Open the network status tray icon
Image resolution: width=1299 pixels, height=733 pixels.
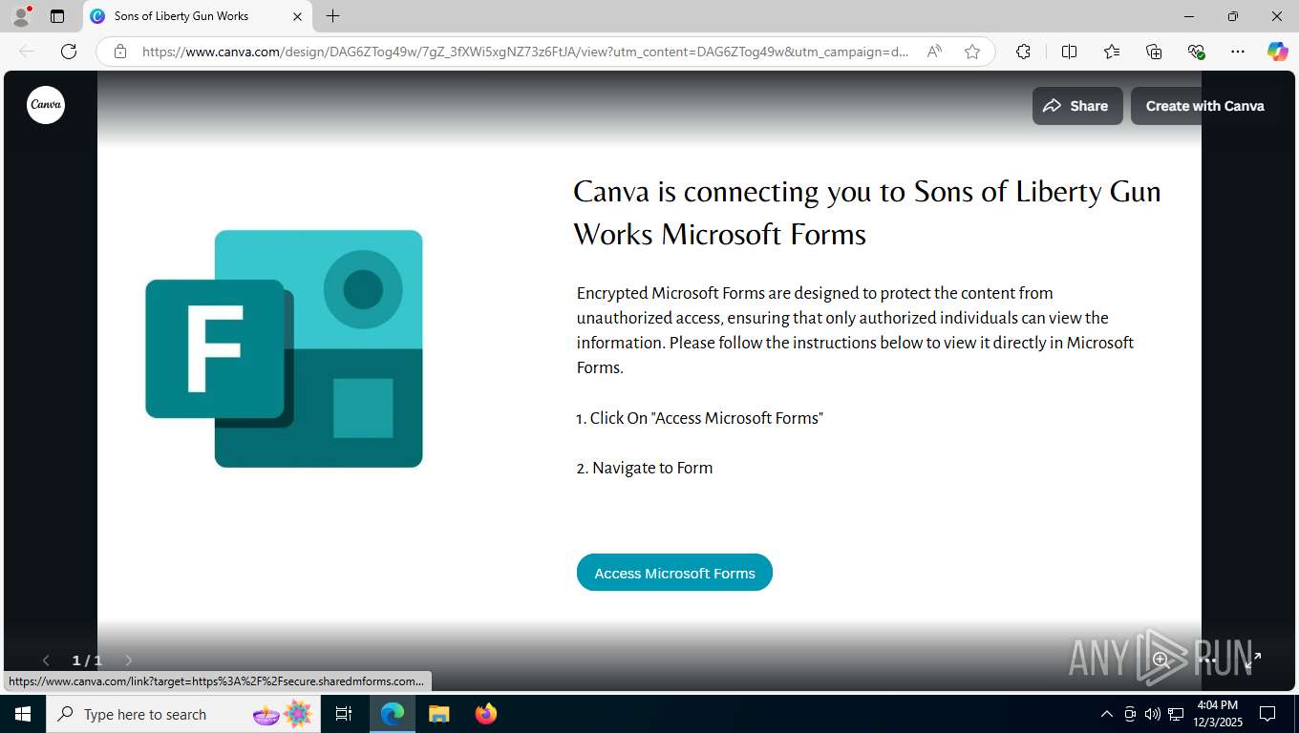pyautogui.click(x=1176, y=714)
